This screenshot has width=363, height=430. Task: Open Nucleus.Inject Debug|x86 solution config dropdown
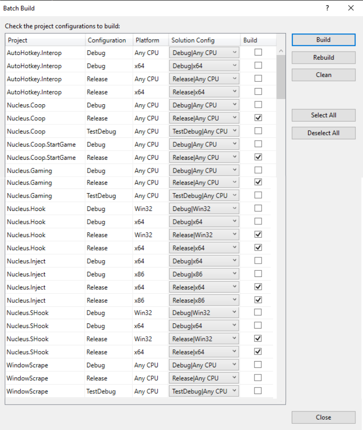coord(234,274)
